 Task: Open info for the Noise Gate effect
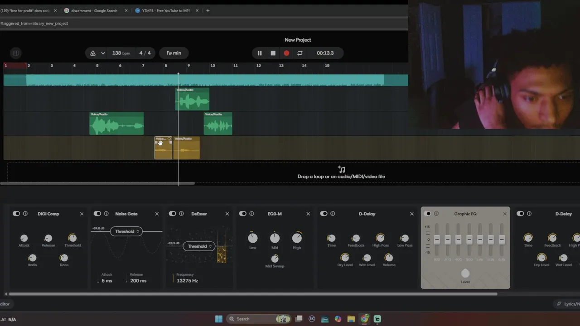pos(106,214)
